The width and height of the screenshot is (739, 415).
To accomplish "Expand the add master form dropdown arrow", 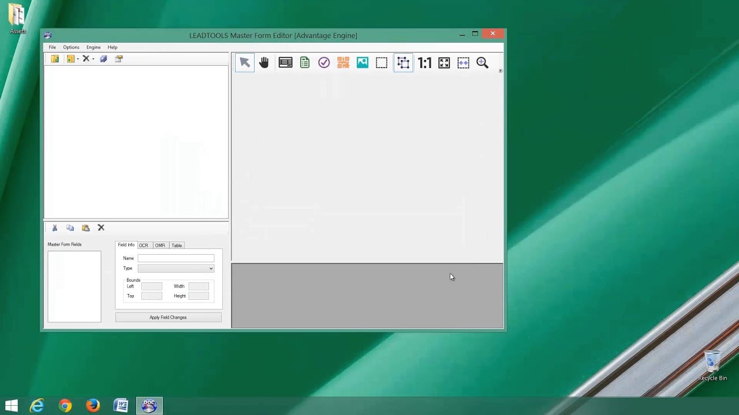I will [78, 59].
